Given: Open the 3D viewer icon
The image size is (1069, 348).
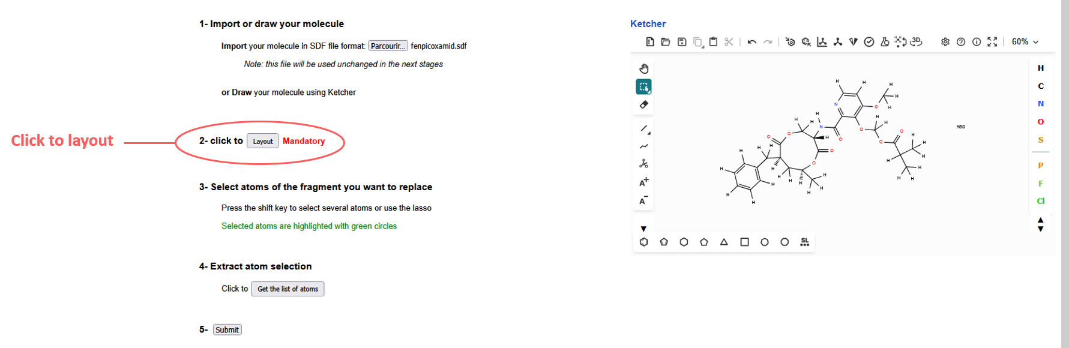Looking at the screenshot, I should pyautogui.click(x=916, y=42).
